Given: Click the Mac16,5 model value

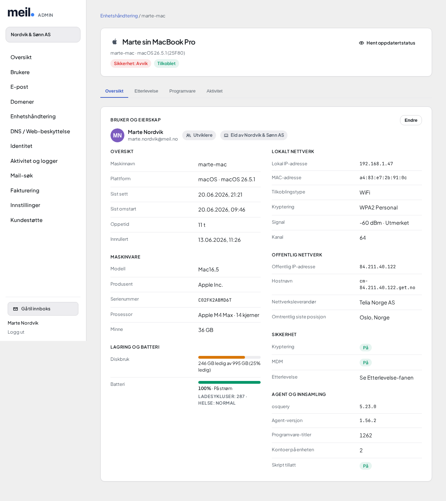Looking at the screenshot, I should [208, 270].
